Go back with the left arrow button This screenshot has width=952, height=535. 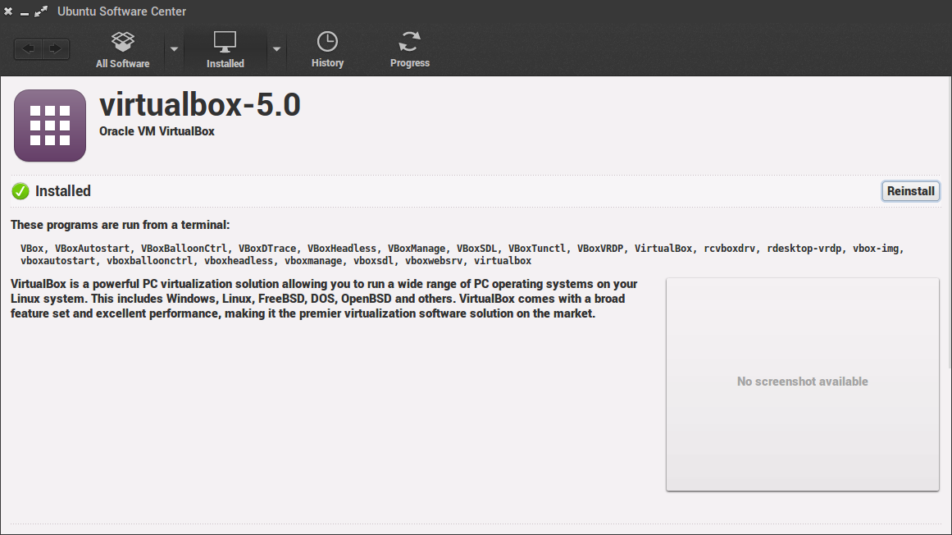tap(29, 48)
